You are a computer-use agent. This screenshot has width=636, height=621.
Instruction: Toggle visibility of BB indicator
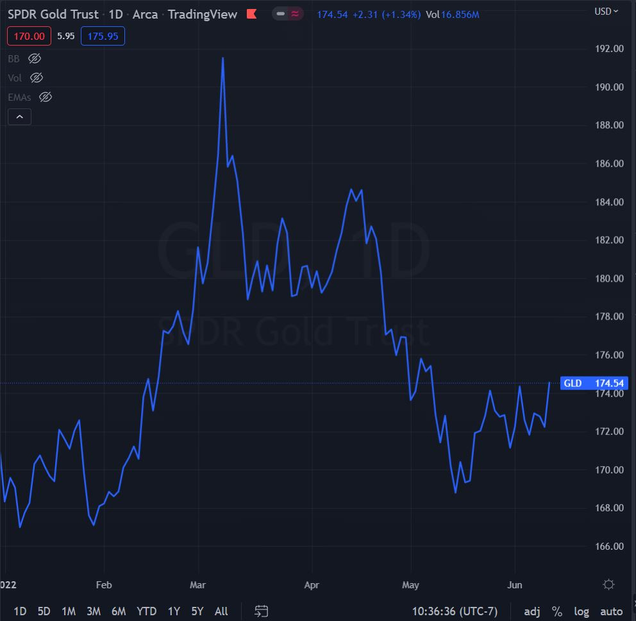click(x=35, y=59)
